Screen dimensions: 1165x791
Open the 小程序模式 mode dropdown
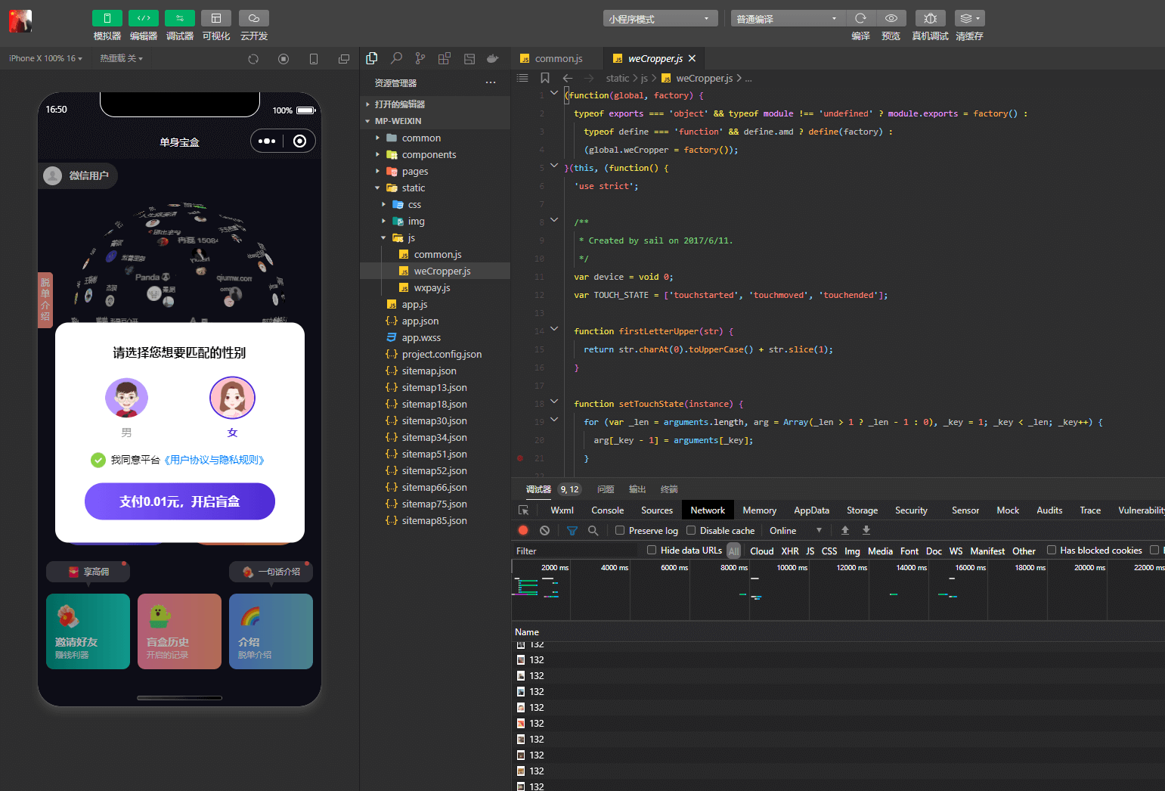tap(660, 19)
